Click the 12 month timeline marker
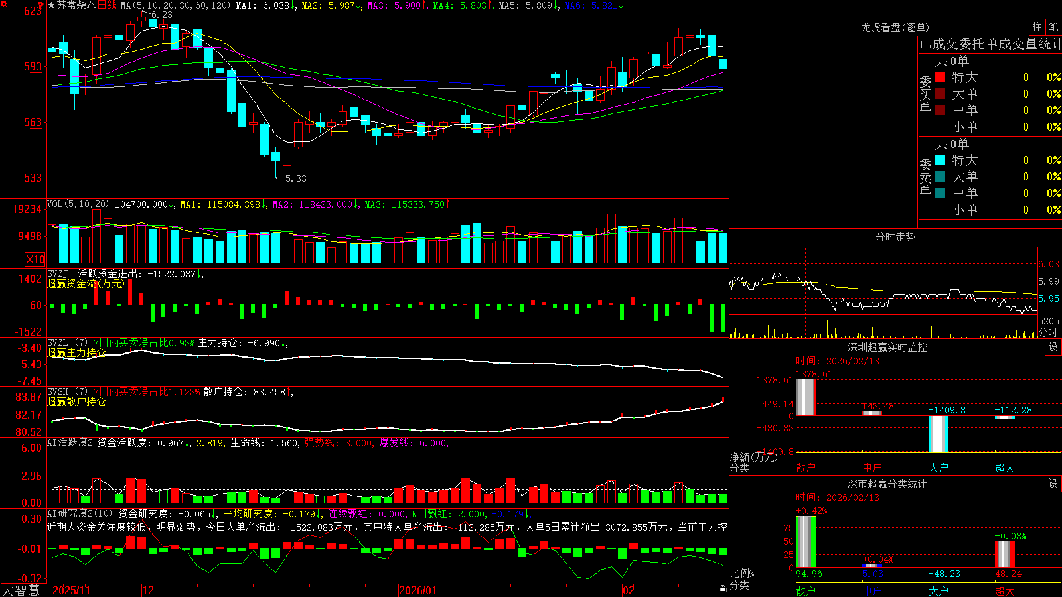This screenshot has height=597, width=1062. pyautogui.click(x=149, y=590)
